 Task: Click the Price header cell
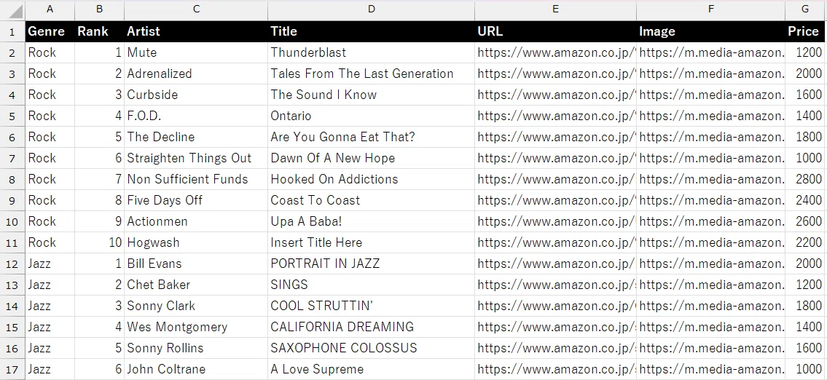pos(805,31)
